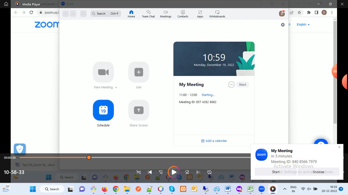
Task: Open the Meetings tab in Zoom
Action: (166, 14)
